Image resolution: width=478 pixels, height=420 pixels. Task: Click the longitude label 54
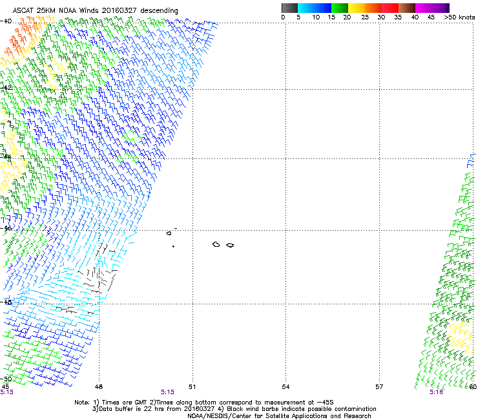286,387
